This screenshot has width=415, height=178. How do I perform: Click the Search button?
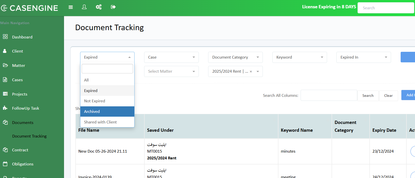368,96
